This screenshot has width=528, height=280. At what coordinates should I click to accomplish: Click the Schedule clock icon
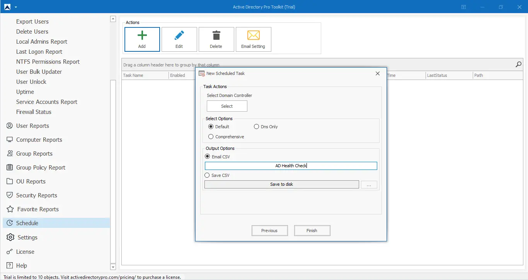[10, 223]
